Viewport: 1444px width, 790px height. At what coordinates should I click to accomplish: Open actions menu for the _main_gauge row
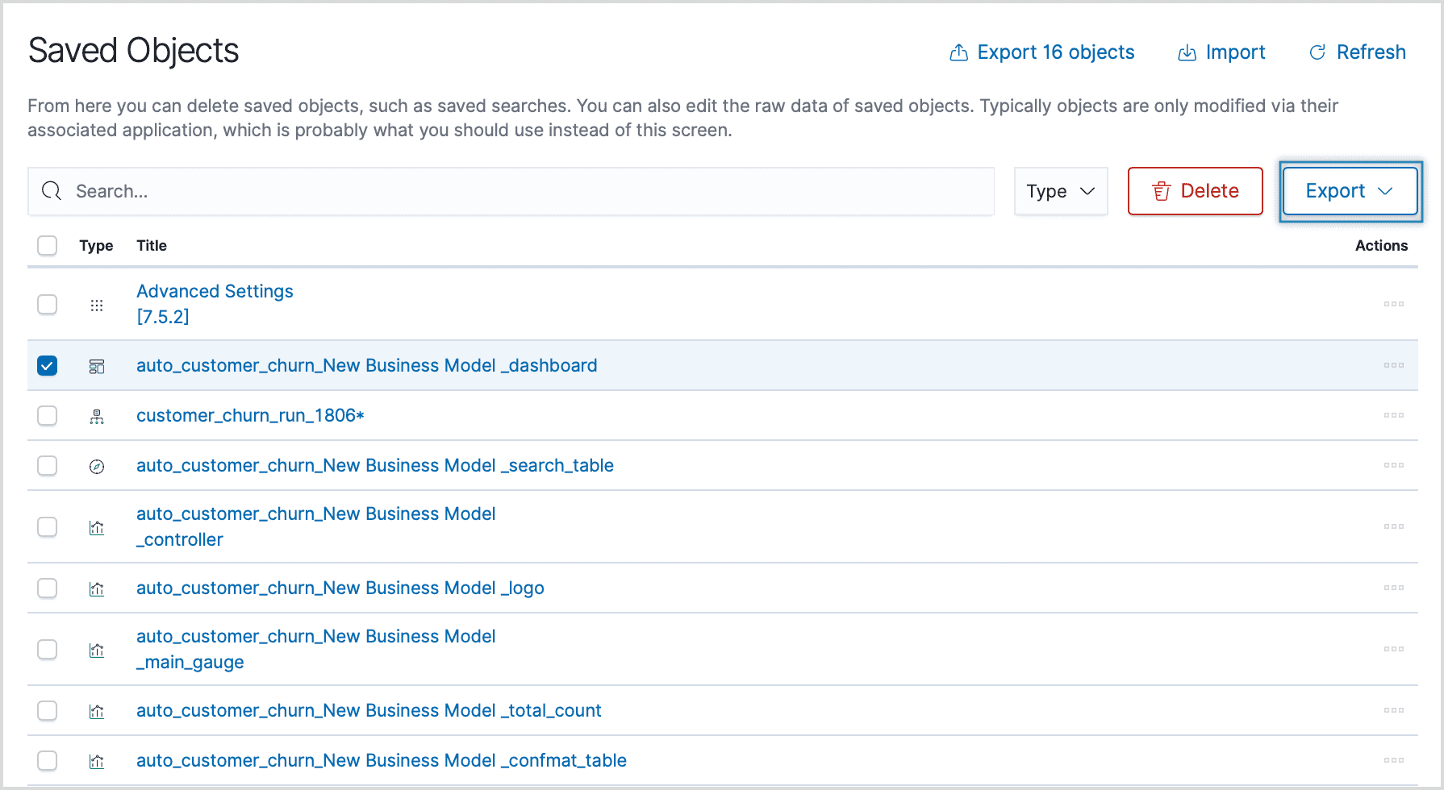1394,649
